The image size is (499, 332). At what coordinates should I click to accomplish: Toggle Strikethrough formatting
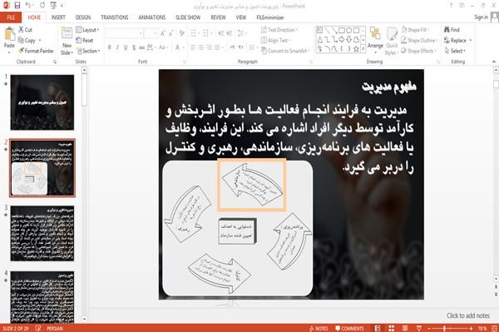tap(142, 47)
